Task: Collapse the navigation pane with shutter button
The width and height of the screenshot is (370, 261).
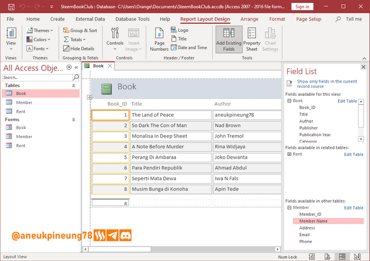Action: 76,68
